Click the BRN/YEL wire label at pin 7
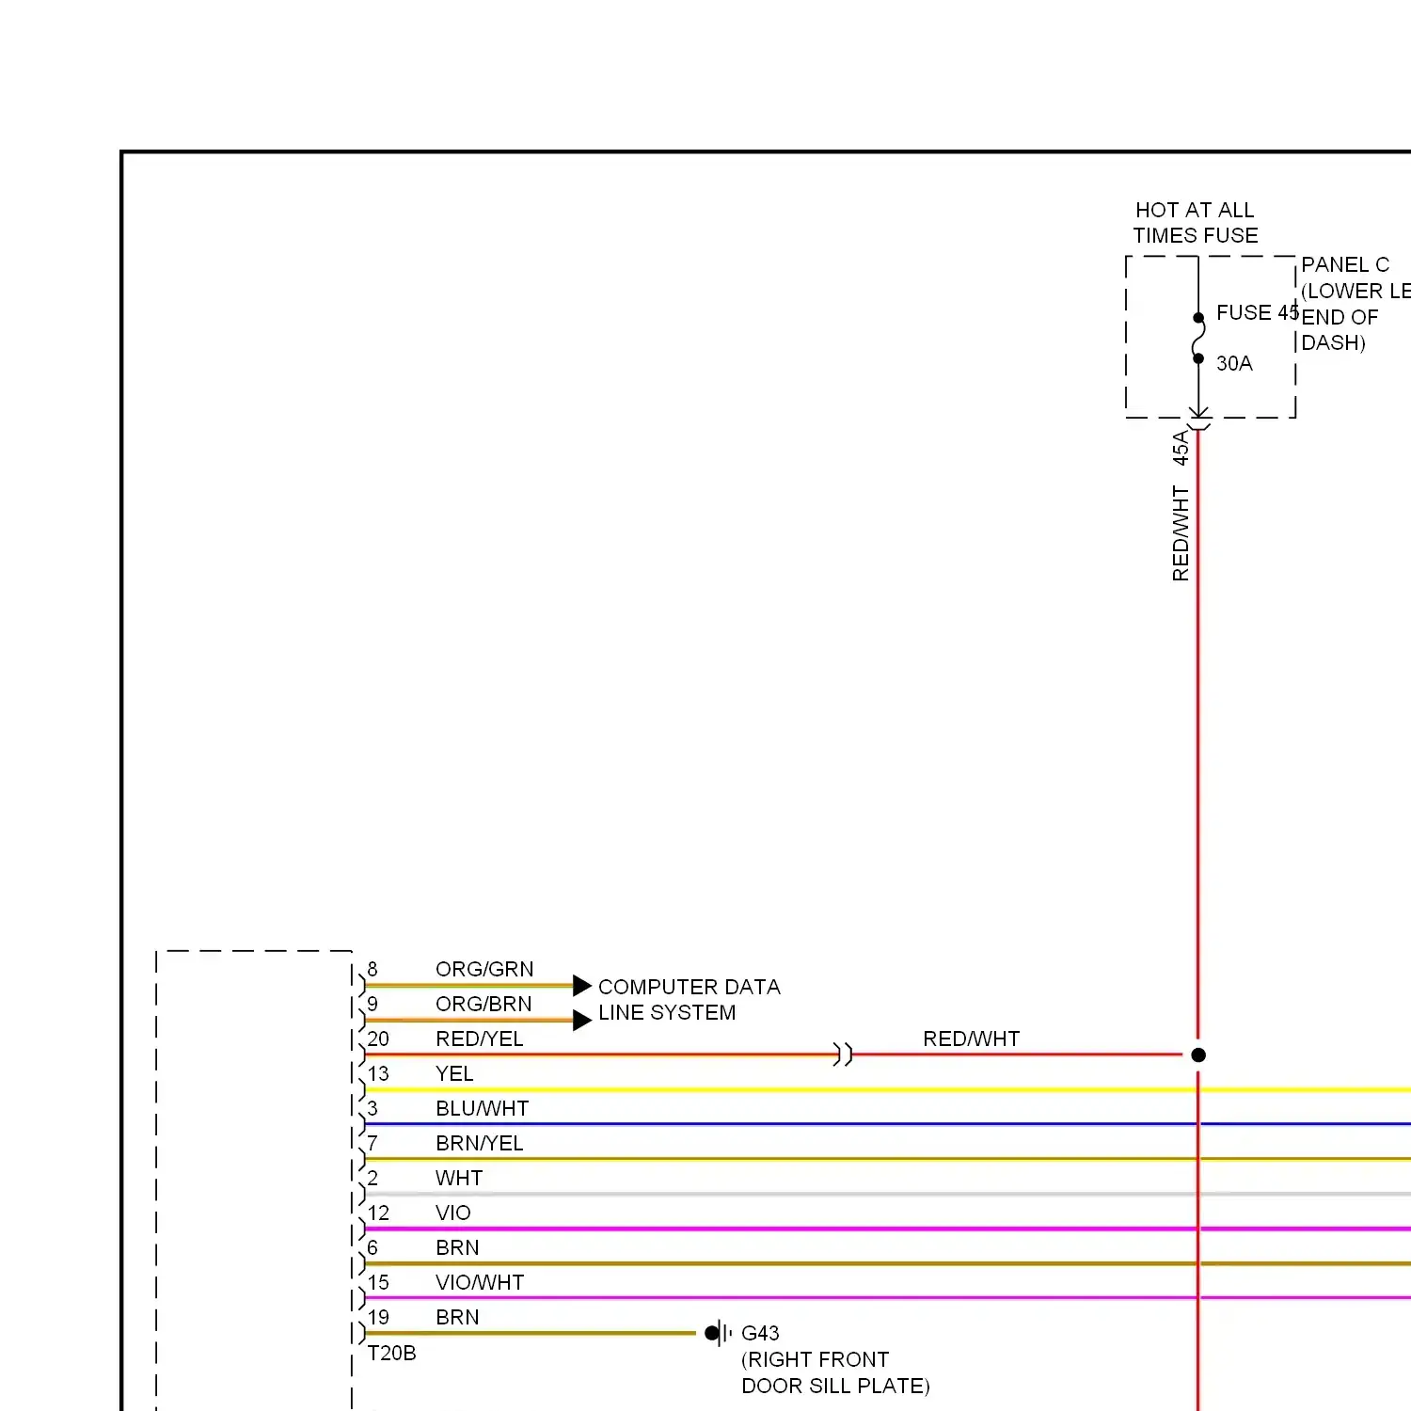 coord(479,1143)
